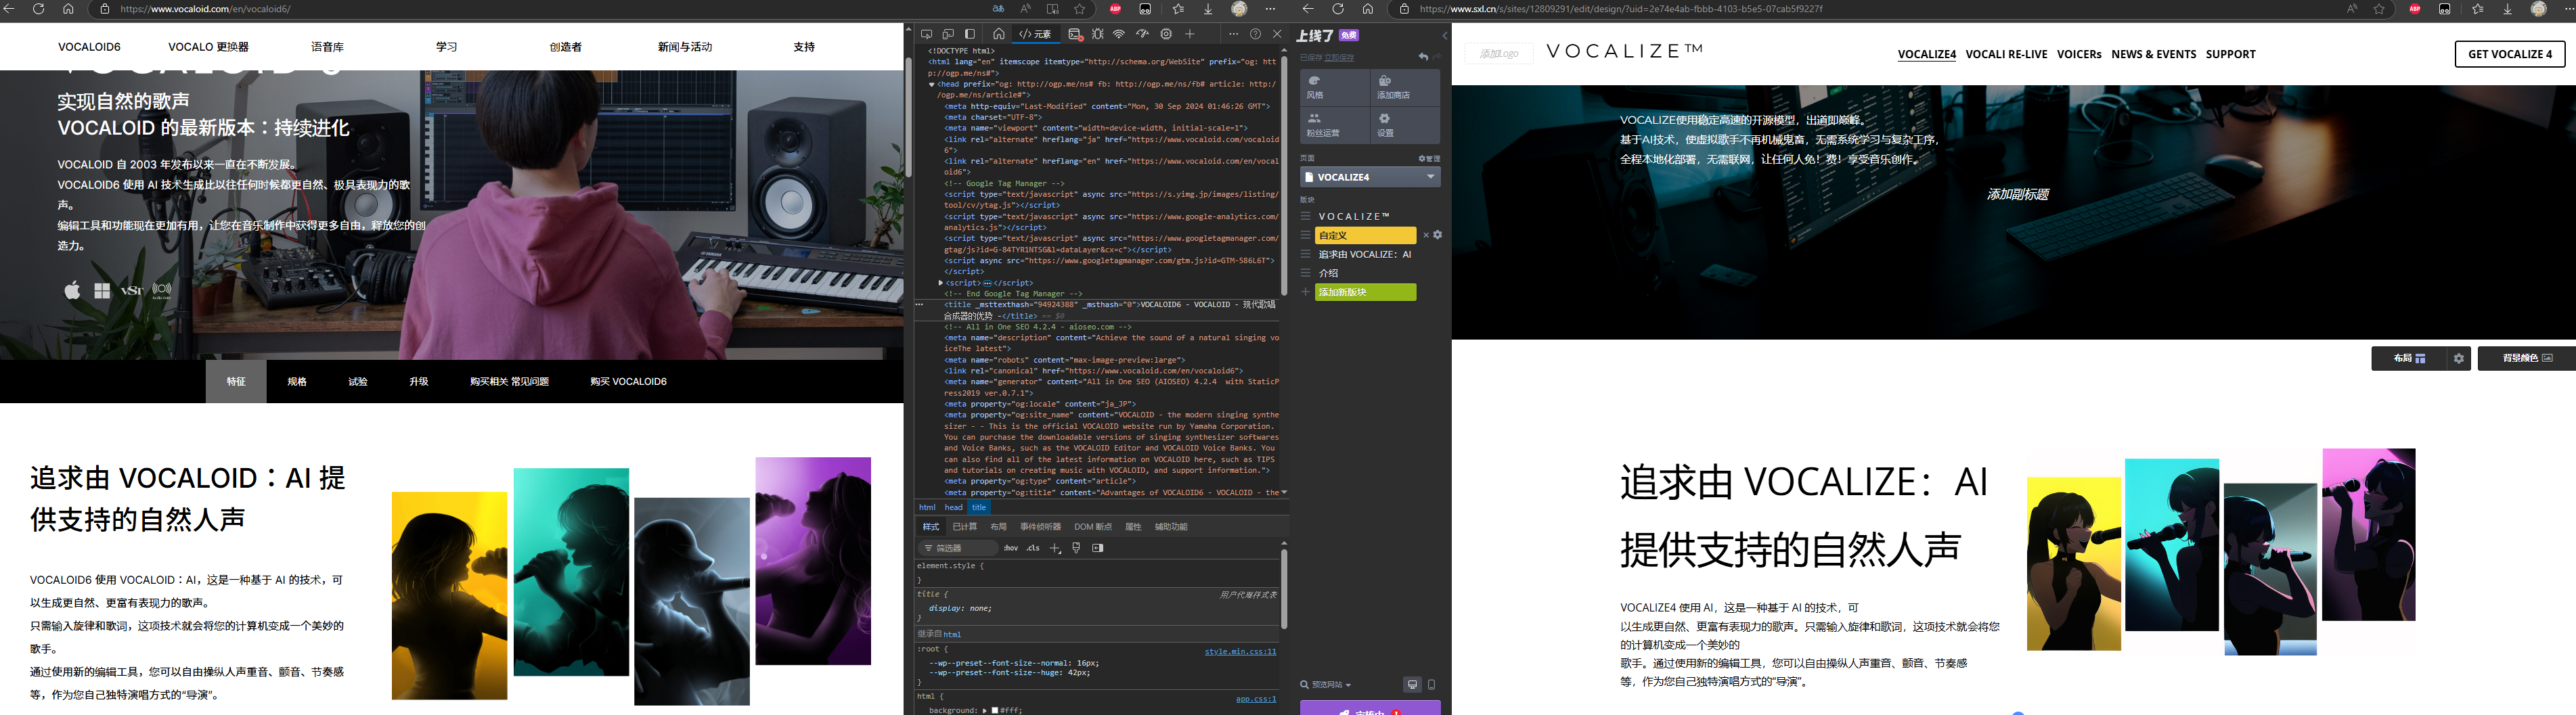Open the style.min.css:11 source link
The image size is (2576, 715).
(1240, 651)
